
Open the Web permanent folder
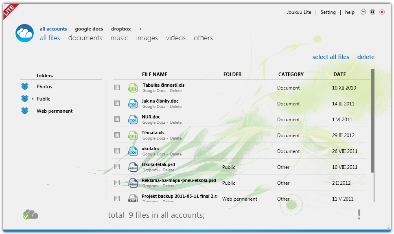55,111
